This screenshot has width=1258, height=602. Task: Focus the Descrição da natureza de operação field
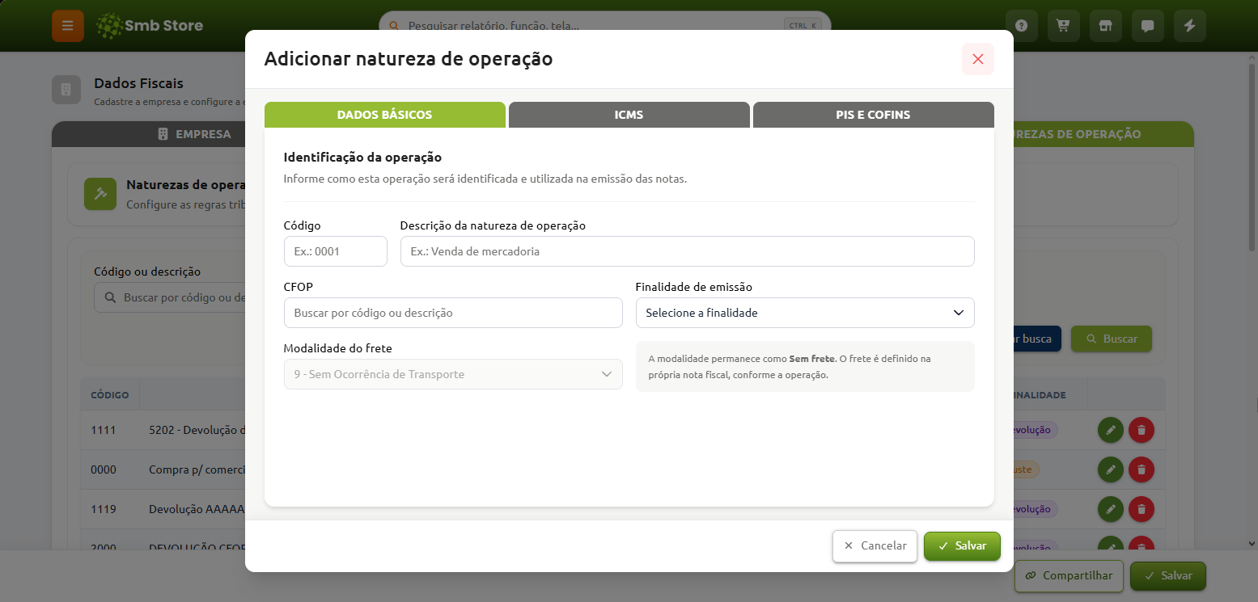click(x=688, y=251)
